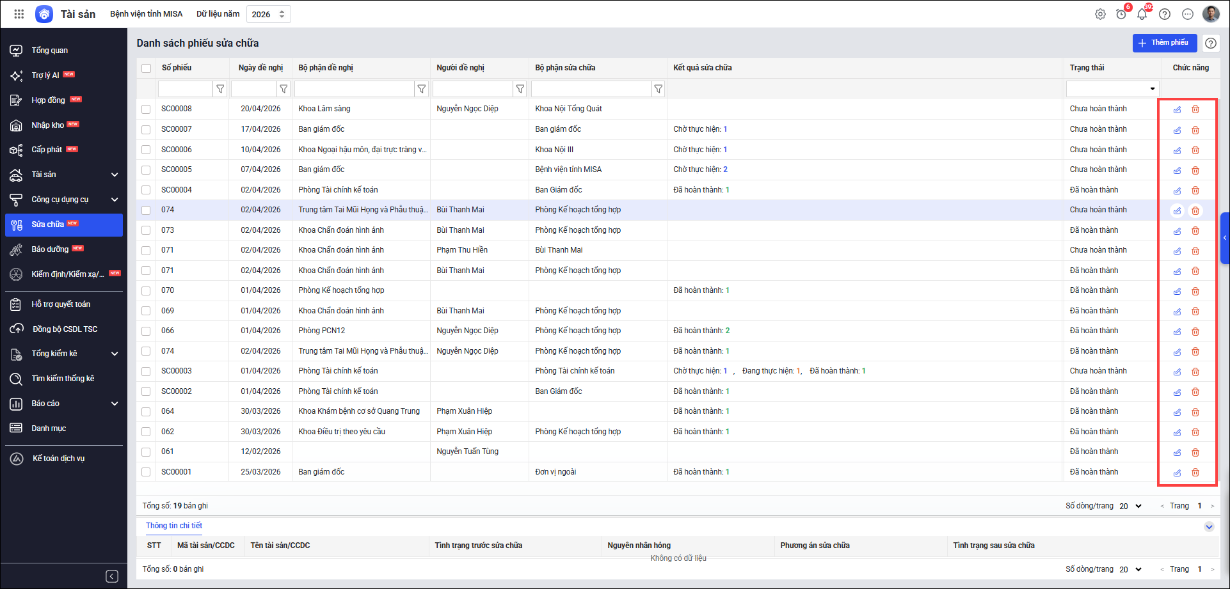1230x589 pixels.
Task: Click the filter icon under Số phiếu column
Action: (x=220, y=89)
